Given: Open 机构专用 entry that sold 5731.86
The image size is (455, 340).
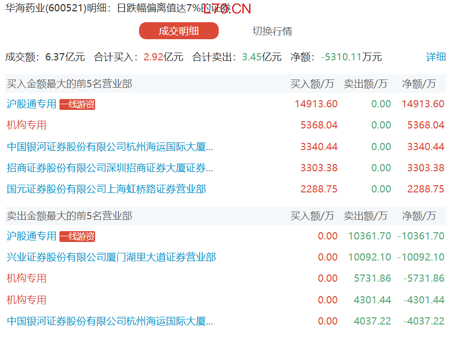Looking at the screenshot, I should [x=26, y=279].
